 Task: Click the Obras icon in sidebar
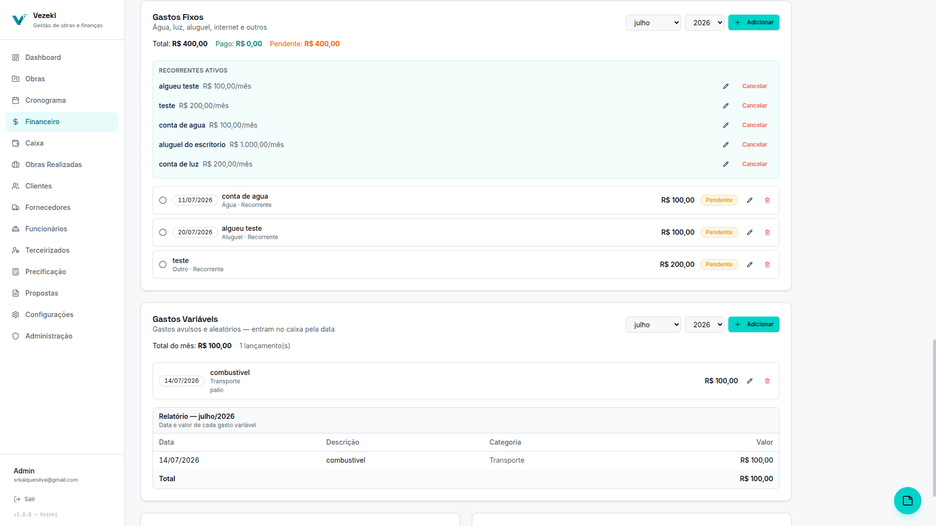pos(16,79)
